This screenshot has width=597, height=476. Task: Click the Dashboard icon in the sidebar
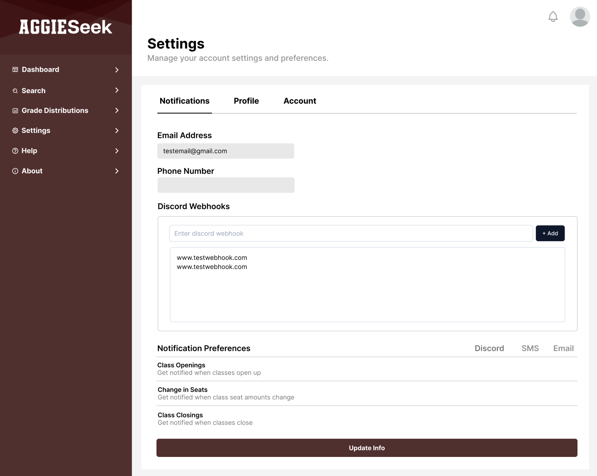tap(15, 69)
